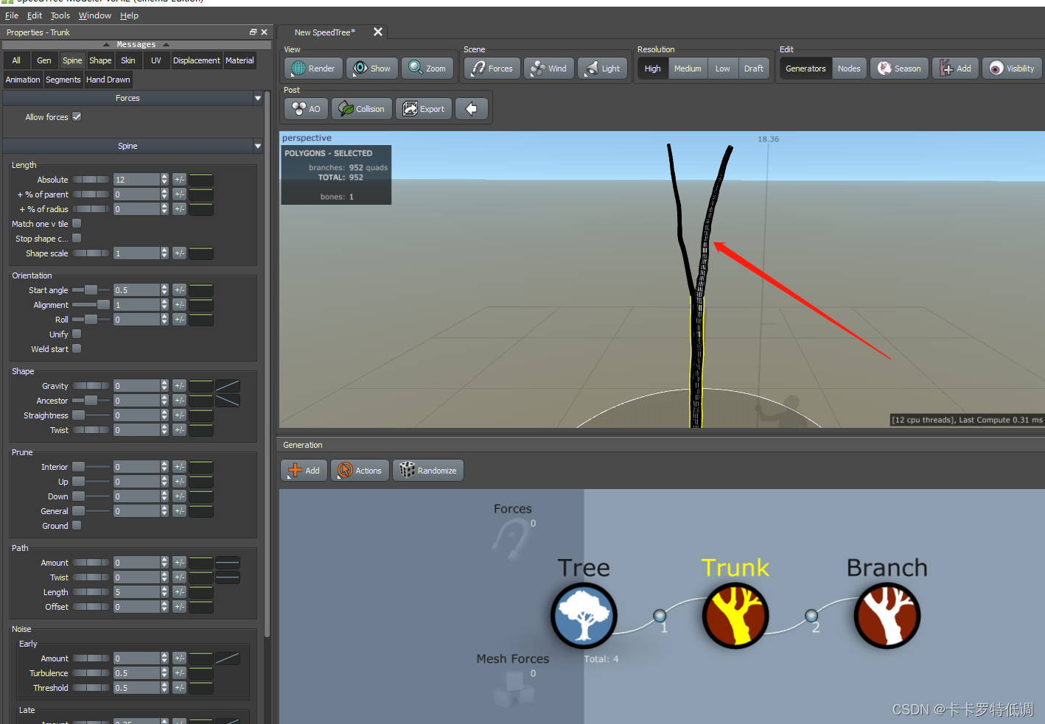Open the Actions generation menu
The height and width of the screenshot is (724, 1045).
click(360, 471)
